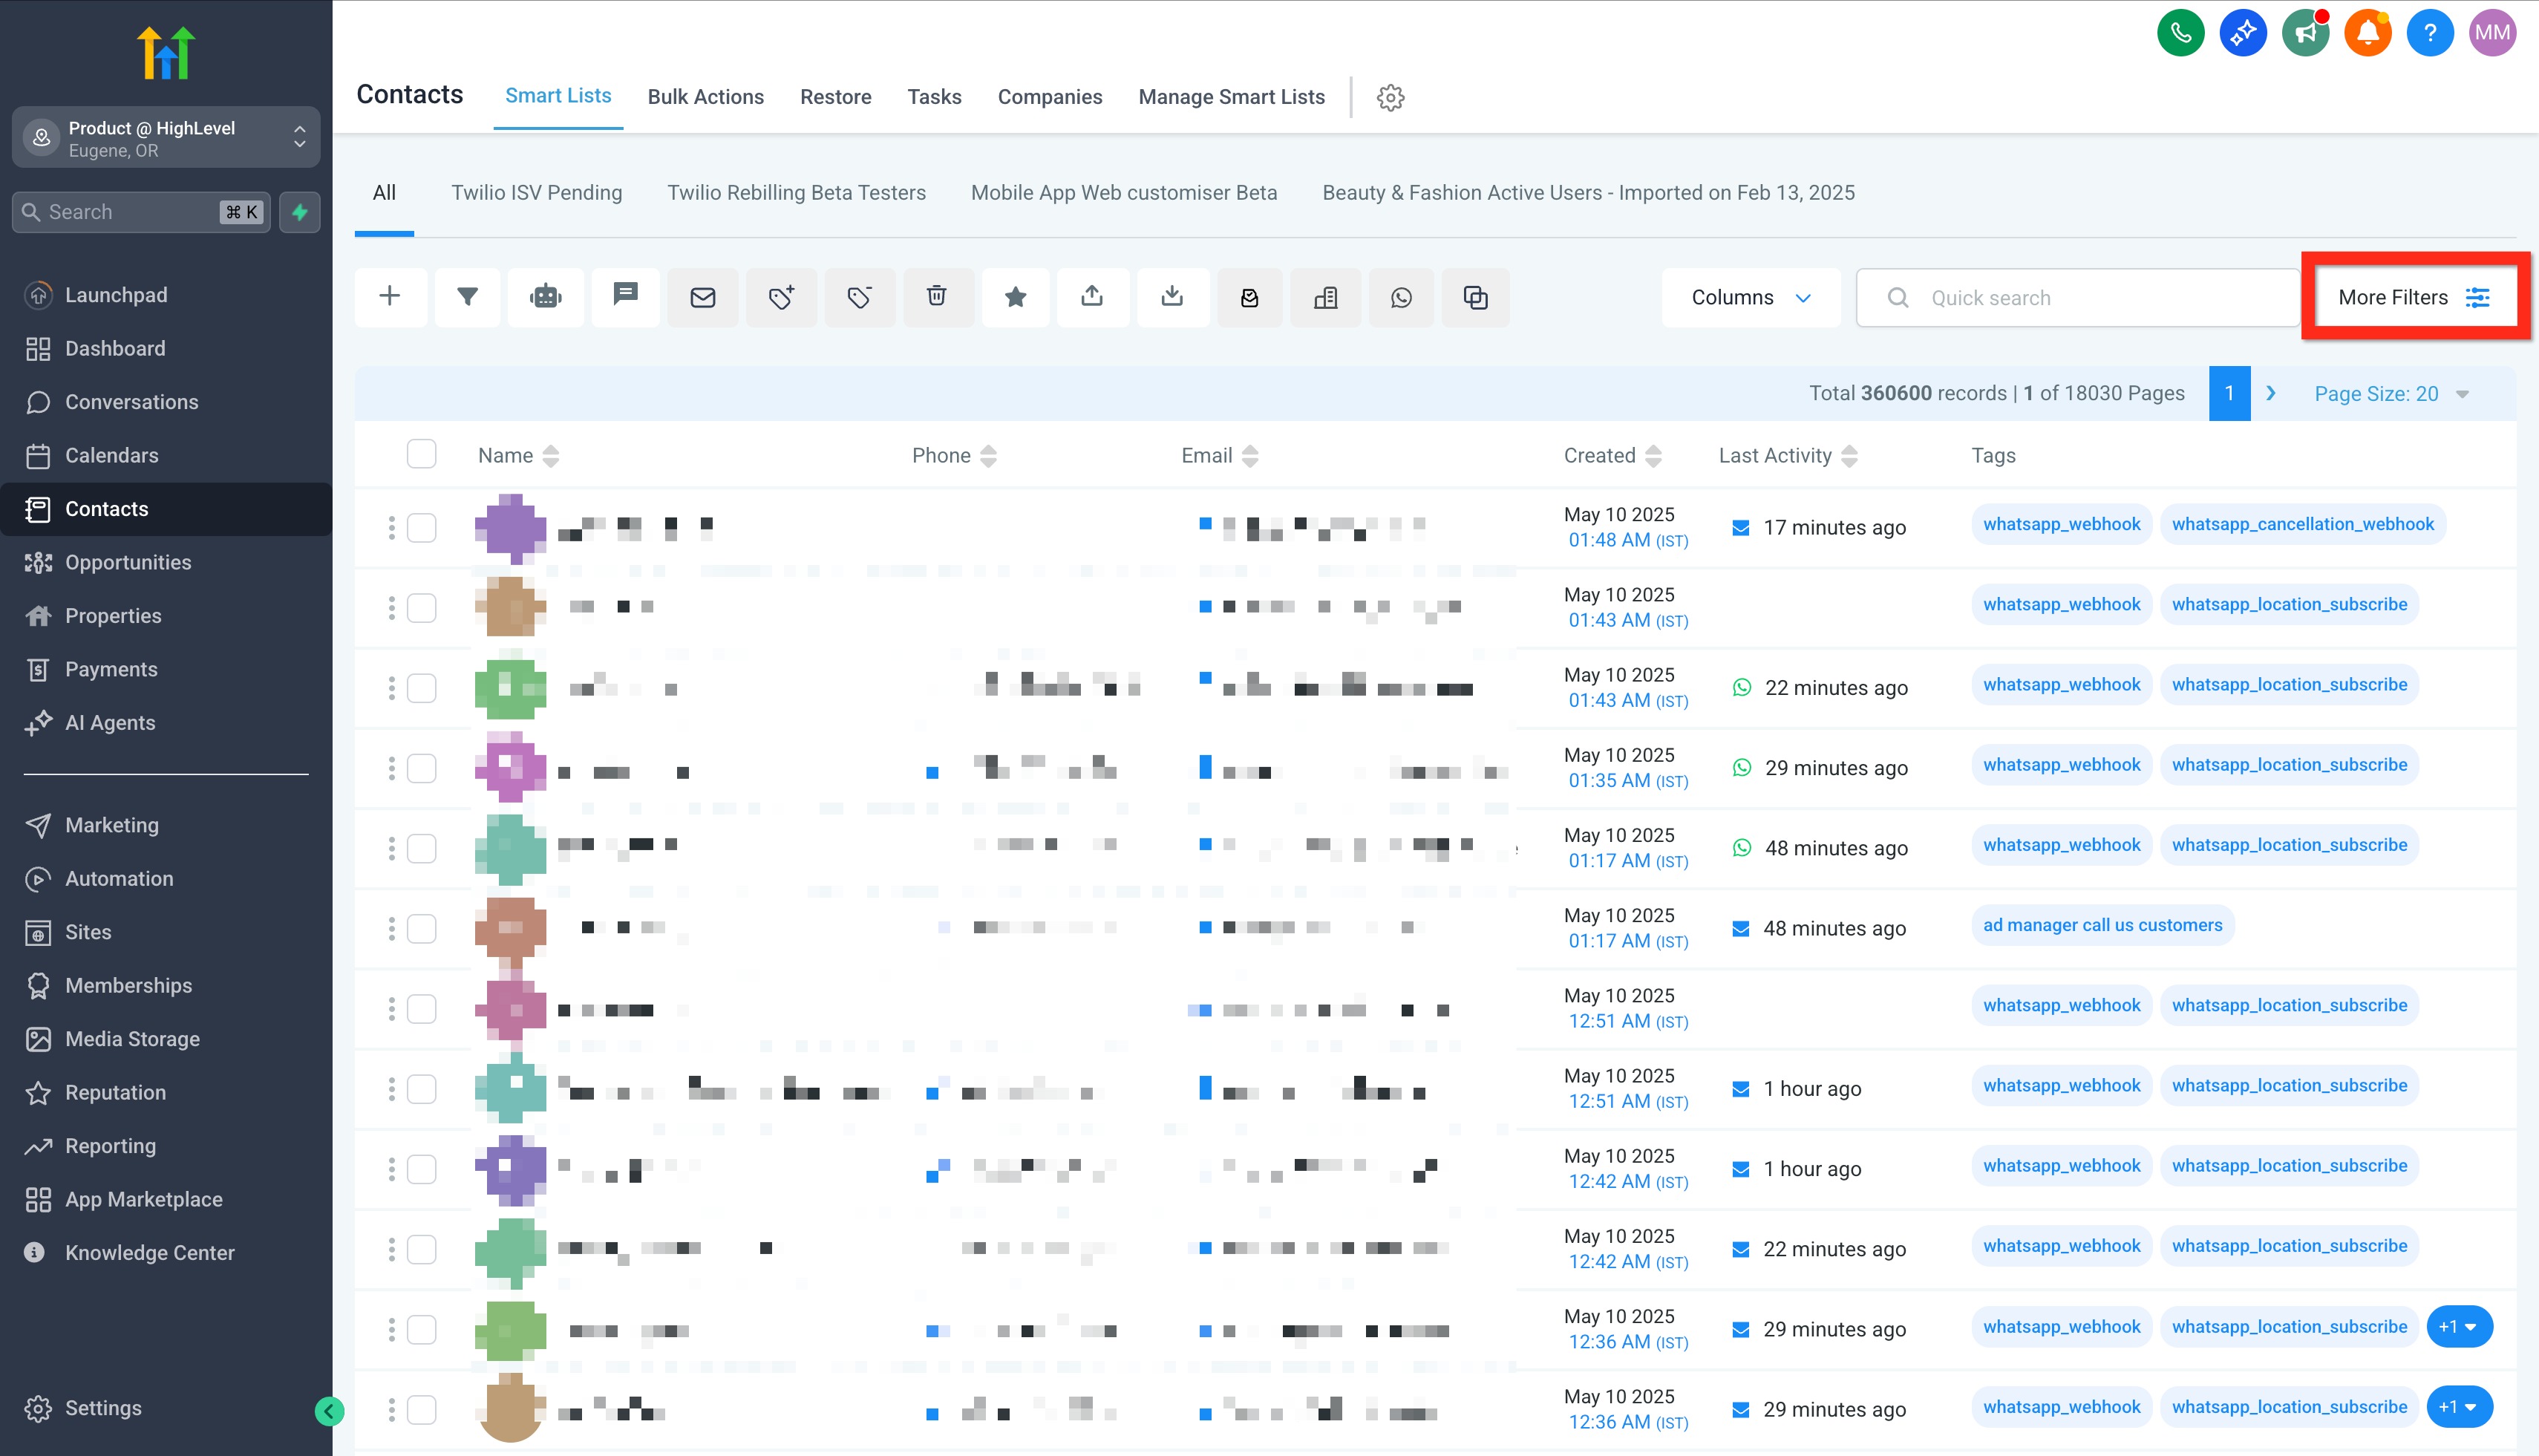Click the green phone dialer icon
The image size is (2539, 1456).
(x=2180, y=33)
